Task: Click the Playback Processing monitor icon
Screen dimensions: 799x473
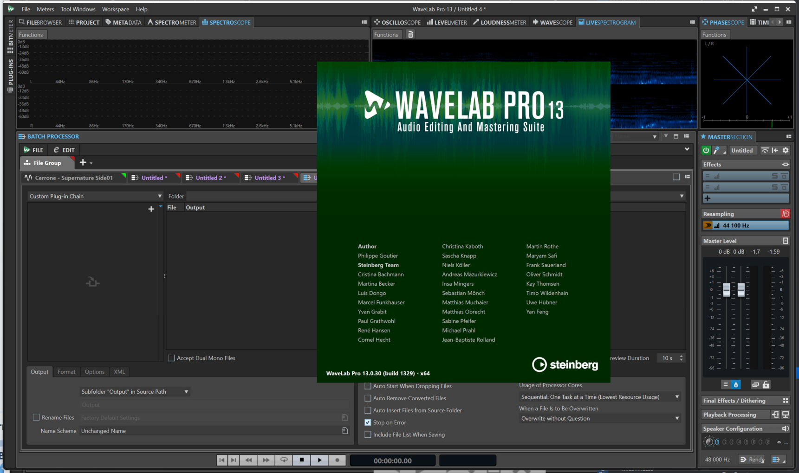Action: pos(786,415)
